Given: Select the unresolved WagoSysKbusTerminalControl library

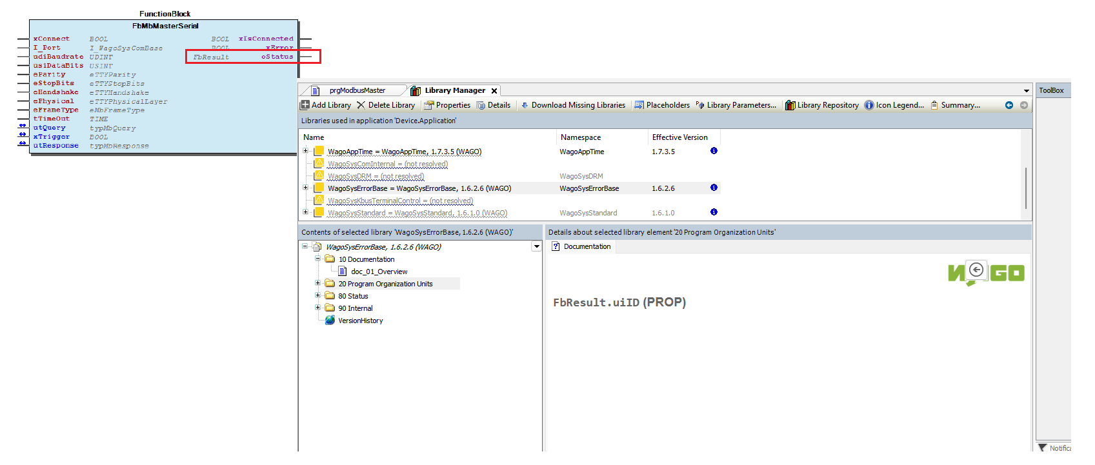Looking at the screenshot, I should pos(400,201).
